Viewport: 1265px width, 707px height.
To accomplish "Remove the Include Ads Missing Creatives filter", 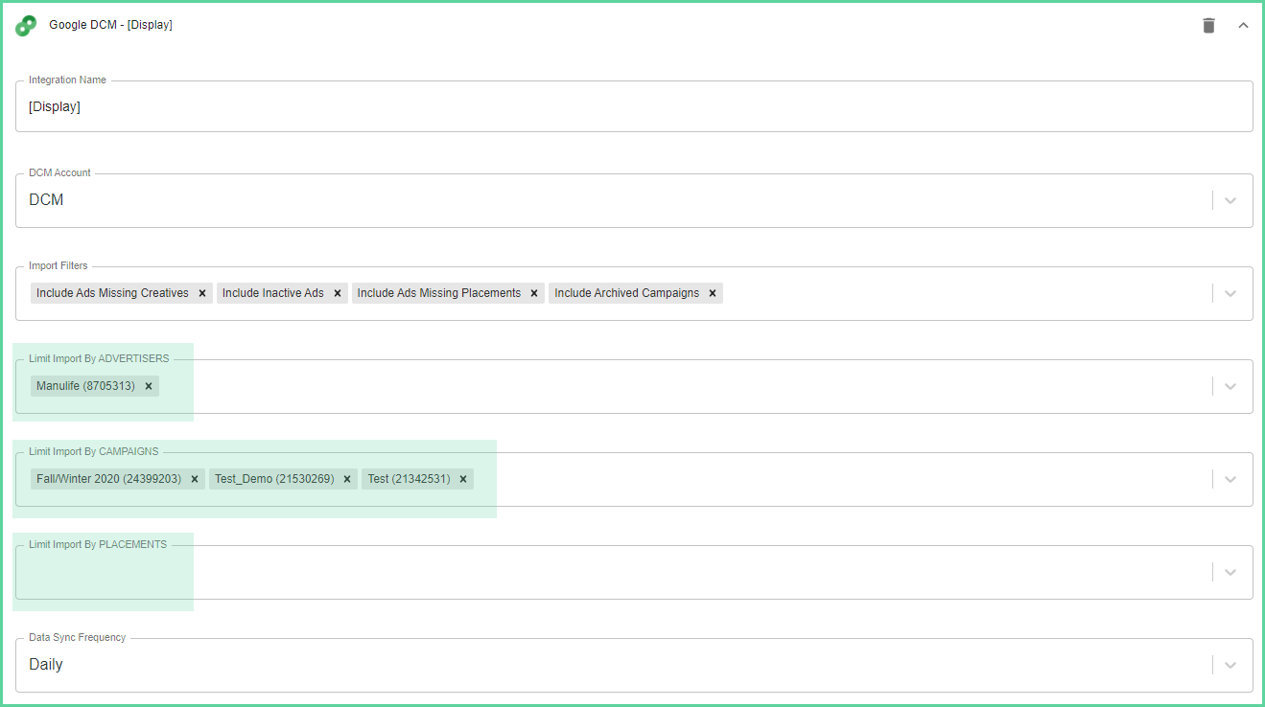I will [202, 293].
